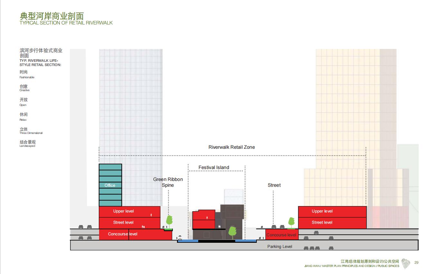Click the 'Parking Level' label

click(x=280, y=247)
